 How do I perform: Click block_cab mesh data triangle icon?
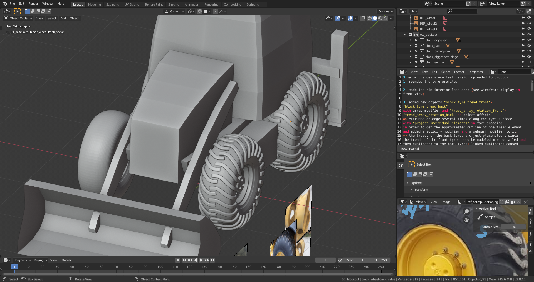[x=448, y=46]
